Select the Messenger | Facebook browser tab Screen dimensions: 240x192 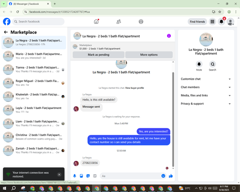[29, 4]
